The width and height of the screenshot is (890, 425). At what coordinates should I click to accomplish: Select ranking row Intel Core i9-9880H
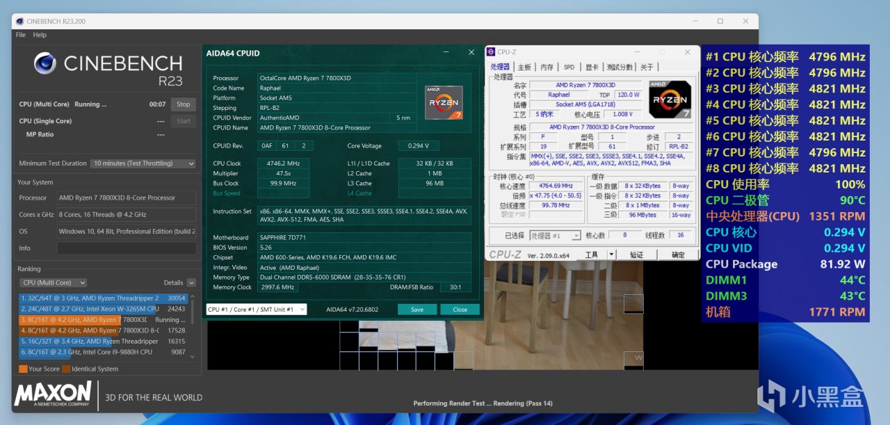coord(103,353)
